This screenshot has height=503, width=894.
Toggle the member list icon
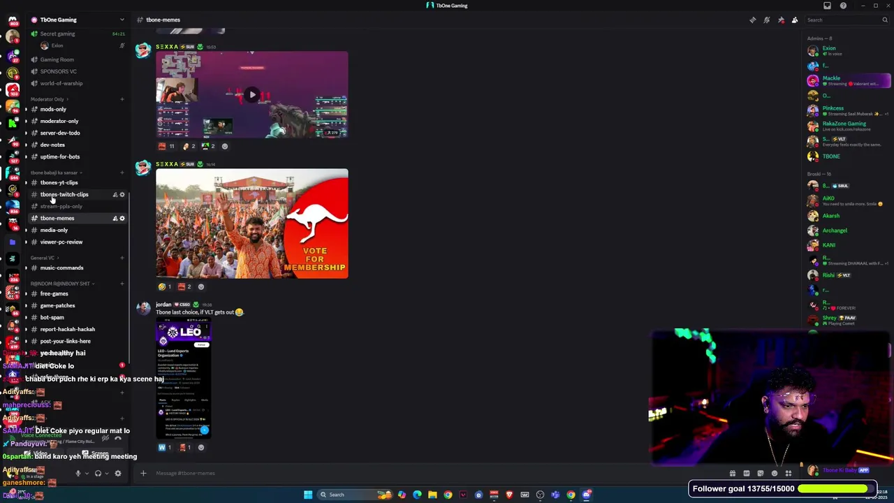point(795,20)
